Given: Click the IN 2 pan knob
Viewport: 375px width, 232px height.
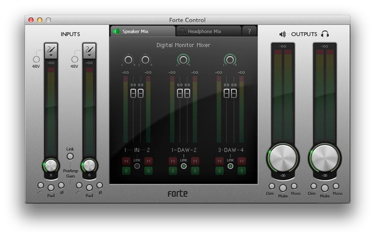Looking at the screenshot, I should tap(145, 59).
